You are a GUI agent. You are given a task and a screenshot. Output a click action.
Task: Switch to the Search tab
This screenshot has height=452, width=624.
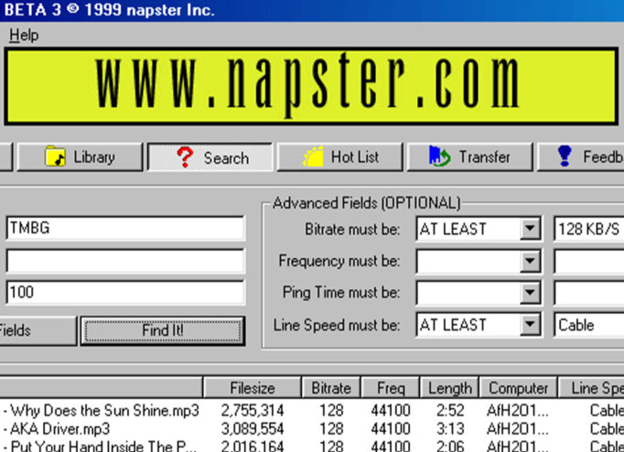pos(210,157)
